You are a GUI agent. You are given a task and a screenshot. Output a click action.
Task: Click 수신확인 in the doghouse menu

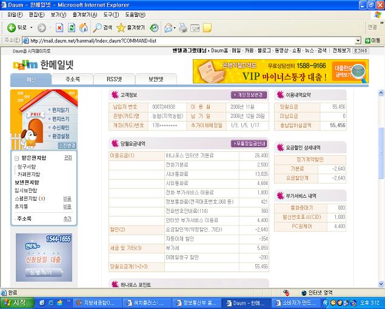pyautogui.click(x=61, y=128)
